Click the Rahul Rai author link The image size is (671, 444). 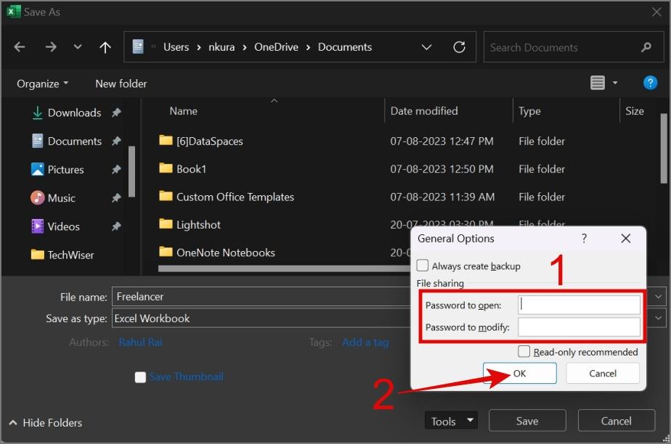[140, 342]
